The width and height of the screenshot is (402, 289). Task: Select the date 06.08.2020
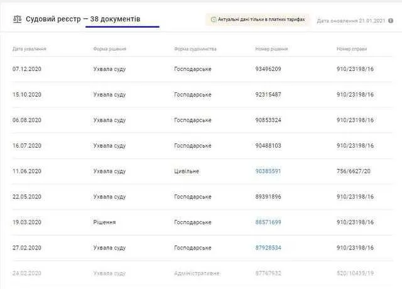[x=27, y=120]
